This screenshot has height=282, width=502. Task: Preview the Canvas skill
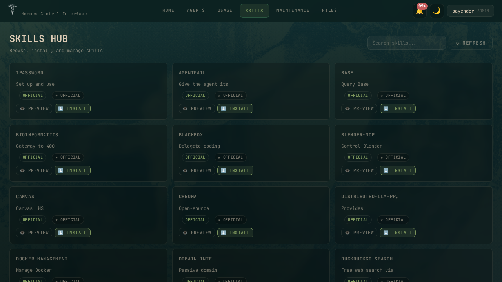click(x=34, y=233)
